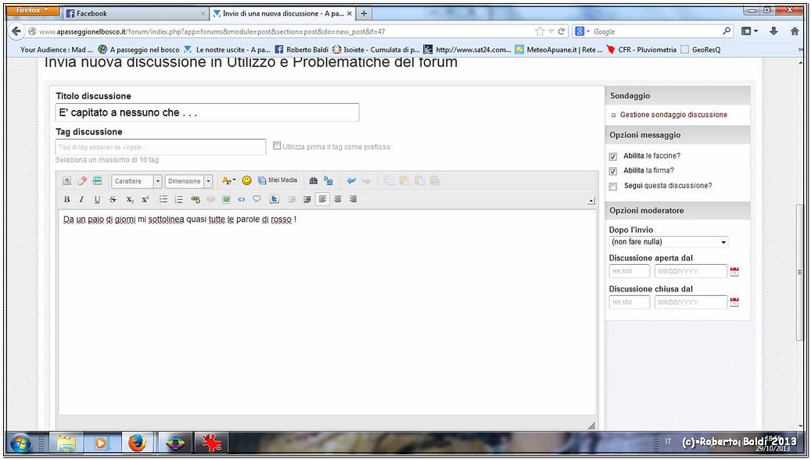This screenshot has width=811, height=460.
Task: Center-align the text
Action: click(x=338, y=199)
